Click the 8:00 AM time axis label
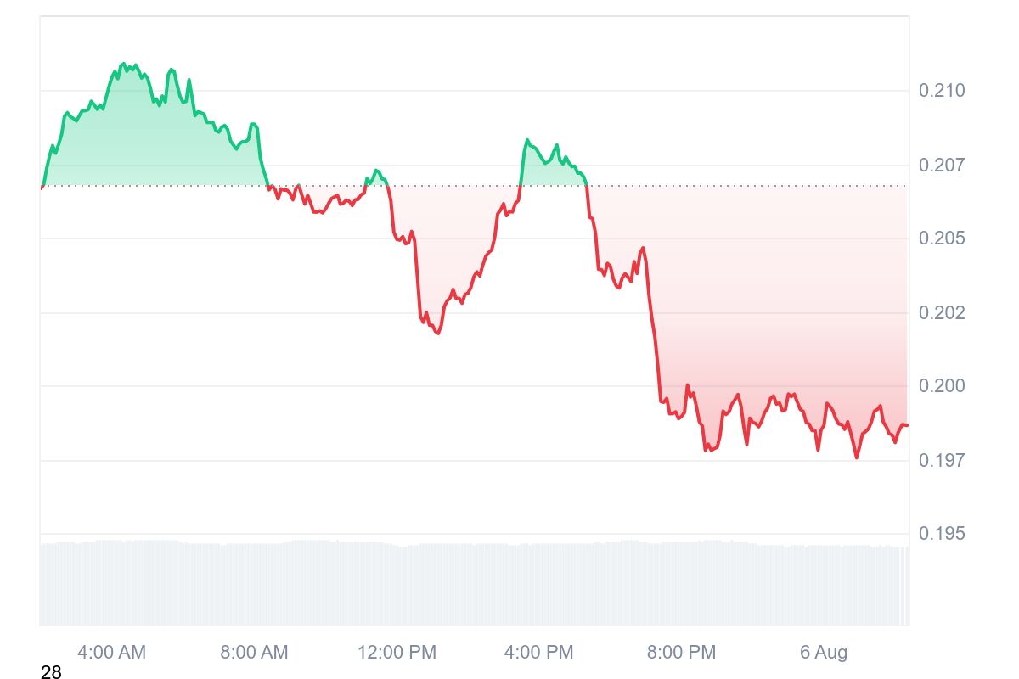Screen dimensions: 1019x679 254,653
